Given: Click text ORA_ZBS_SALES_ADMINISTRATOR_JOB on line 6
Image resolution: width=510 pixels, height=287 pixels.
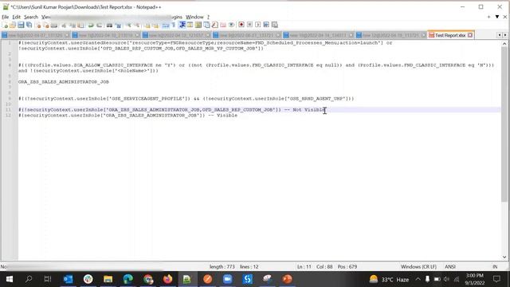Looking at the screenshot, I should coord(64,82).
